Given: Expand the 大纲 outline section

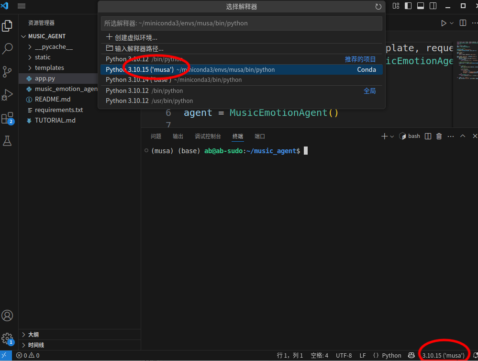Looking at the screenshot, I should [33, 335].
